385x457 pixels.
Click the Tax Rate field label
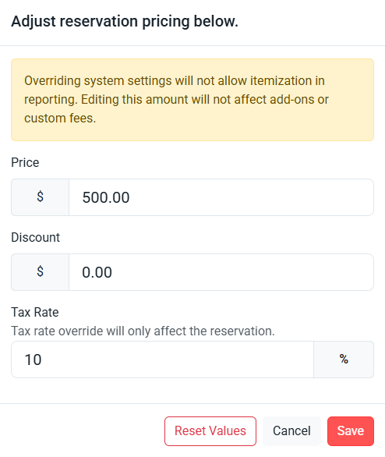click(x=35, y=312)
